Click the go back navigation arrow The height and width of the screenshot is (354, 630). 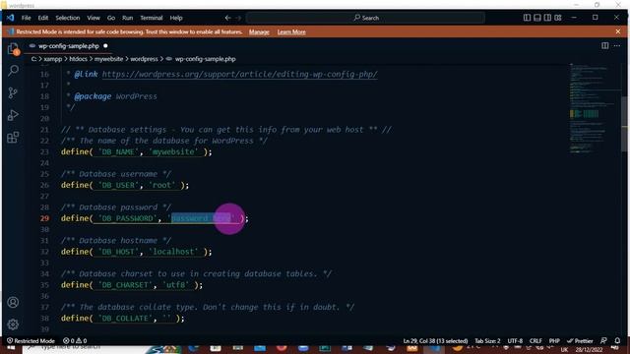[x=227, y=18]
